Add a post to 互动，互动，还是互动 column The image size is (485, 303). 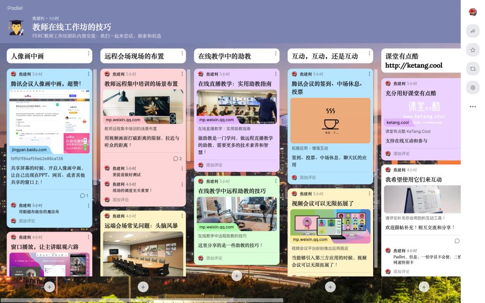click(330, 287)
